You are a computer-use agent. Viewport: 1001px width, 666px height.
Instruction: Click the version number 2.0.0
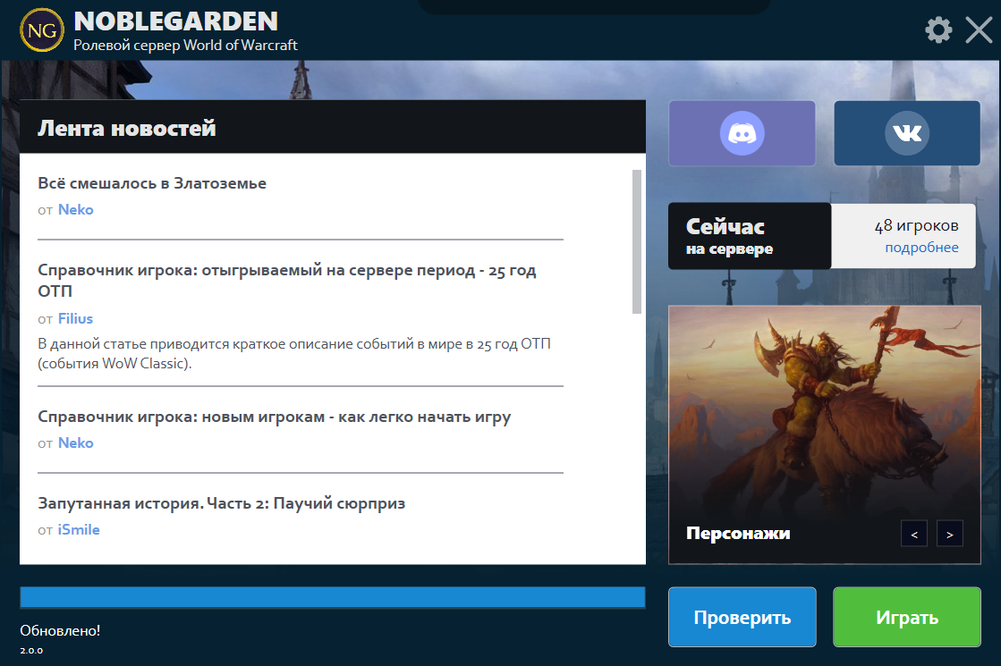coord(31,651)
